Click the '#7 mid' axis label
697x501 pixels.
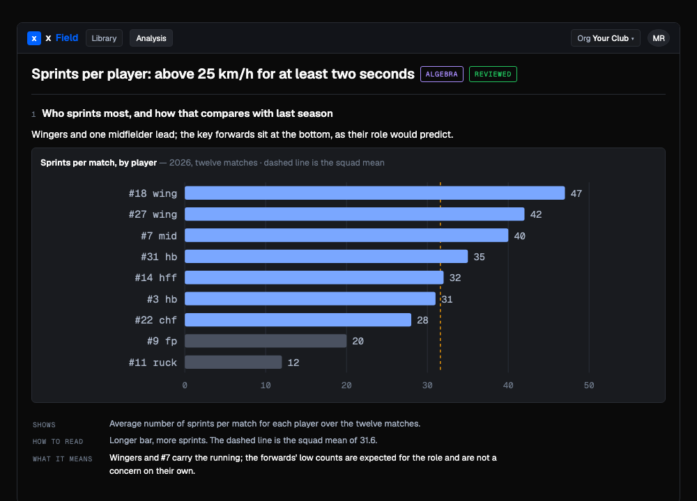coord(159,236)
